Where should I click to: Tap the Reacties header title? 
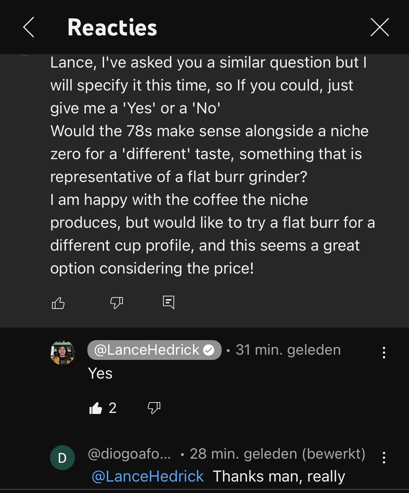coord(112,27)
